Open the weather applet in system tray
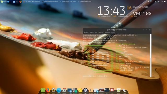This screenshot has height=94, width=167. tap(150, 2)
